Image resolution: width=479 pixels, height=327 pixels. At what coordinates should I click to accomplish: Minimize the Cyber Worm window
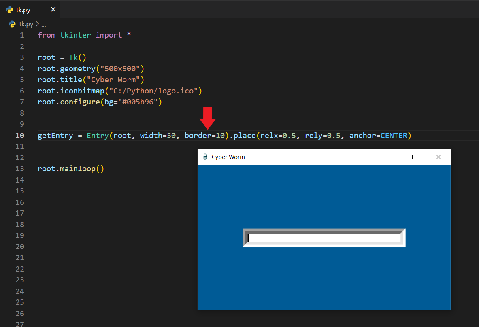tap(391, 157)
